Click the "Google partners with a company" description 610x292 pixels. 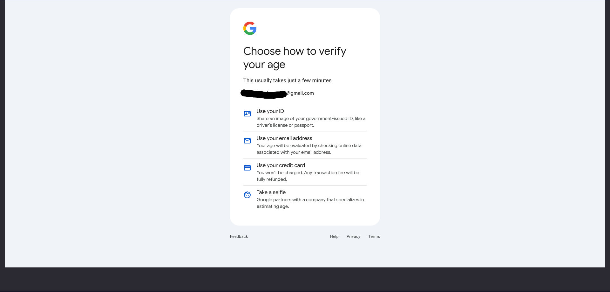coord(310,203)
